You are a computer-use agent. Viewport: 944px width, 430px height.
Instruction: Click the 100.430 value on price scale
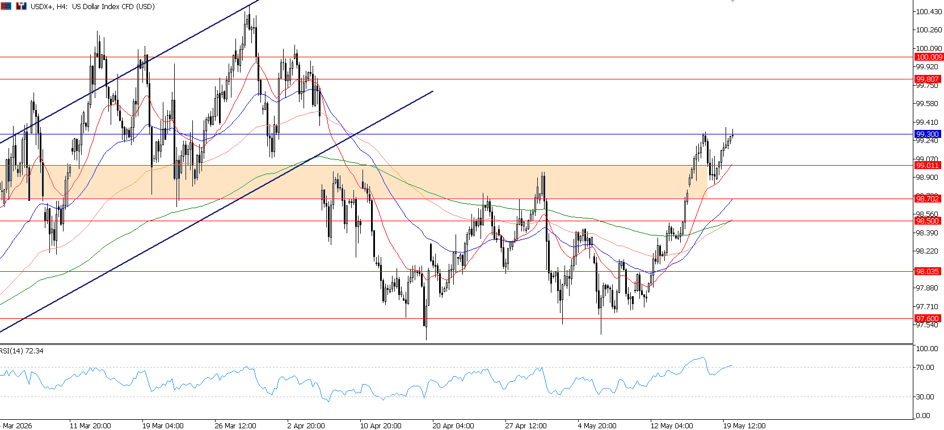(x=929, y=12)
